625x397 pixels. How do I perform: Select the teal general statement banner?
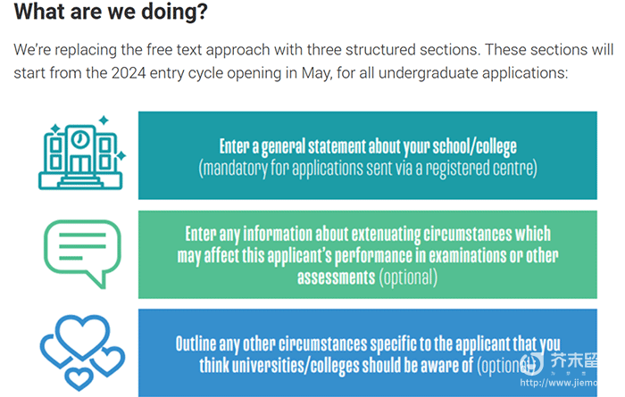click(367, 155)
